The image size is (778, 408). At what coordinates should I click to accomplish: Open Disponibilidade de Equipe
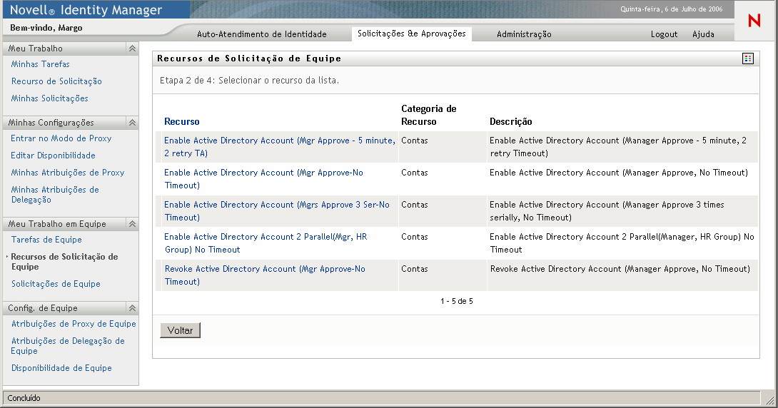pos(61,368)
